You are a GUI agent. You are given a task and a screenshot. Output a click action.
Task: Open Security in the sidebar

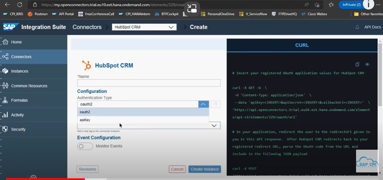34,129
